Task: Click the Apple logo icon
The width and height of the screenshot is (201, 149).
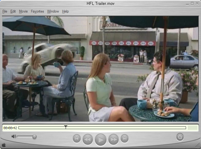Action: pyautogui.click(x=4, y=145)
